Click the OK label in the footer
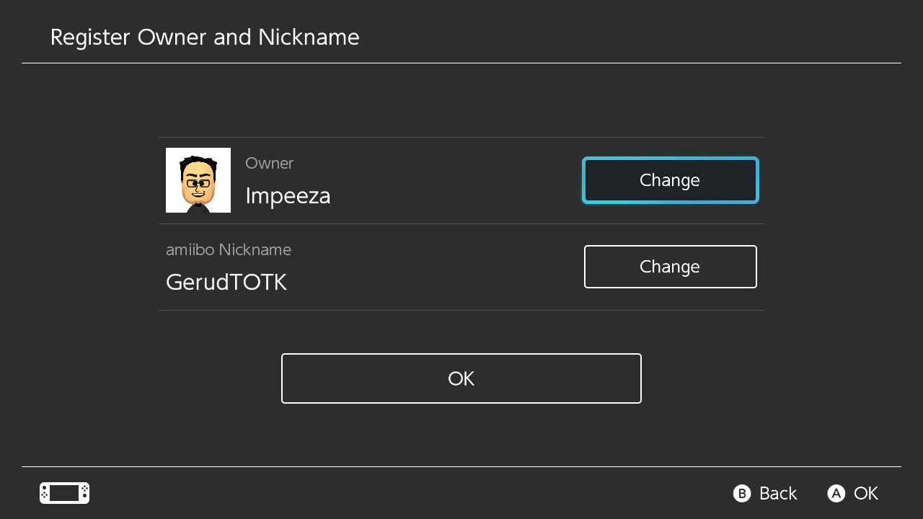This screenshot has height=519, width=923. coord(866,493)
